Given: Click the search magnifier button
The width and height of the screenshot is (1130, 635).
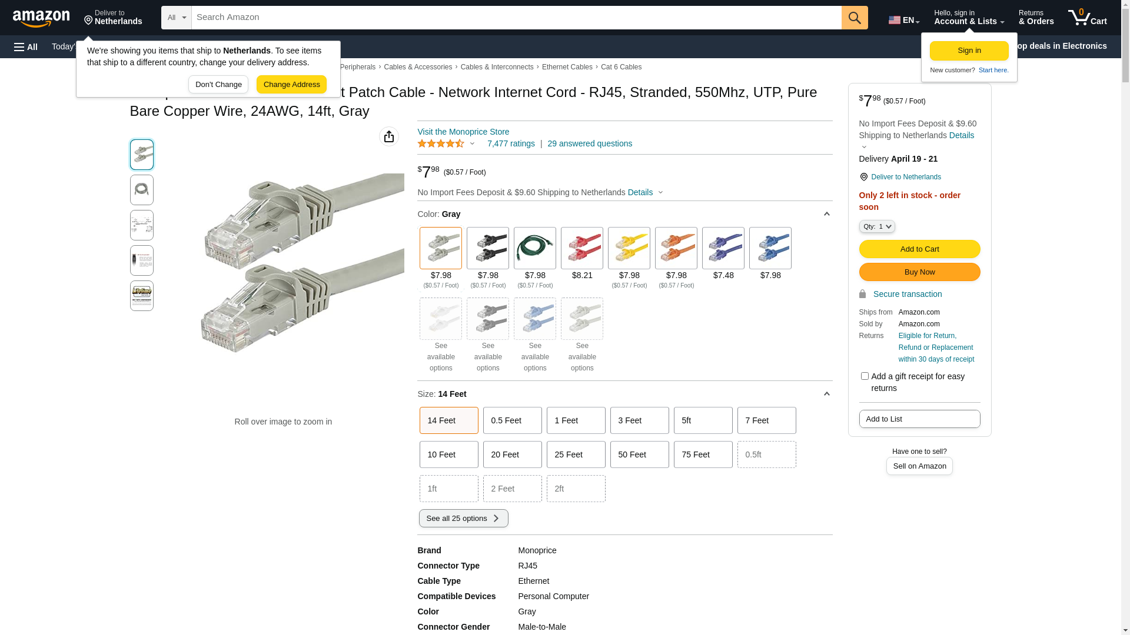Looking at the screenshot, I should 854,18.
